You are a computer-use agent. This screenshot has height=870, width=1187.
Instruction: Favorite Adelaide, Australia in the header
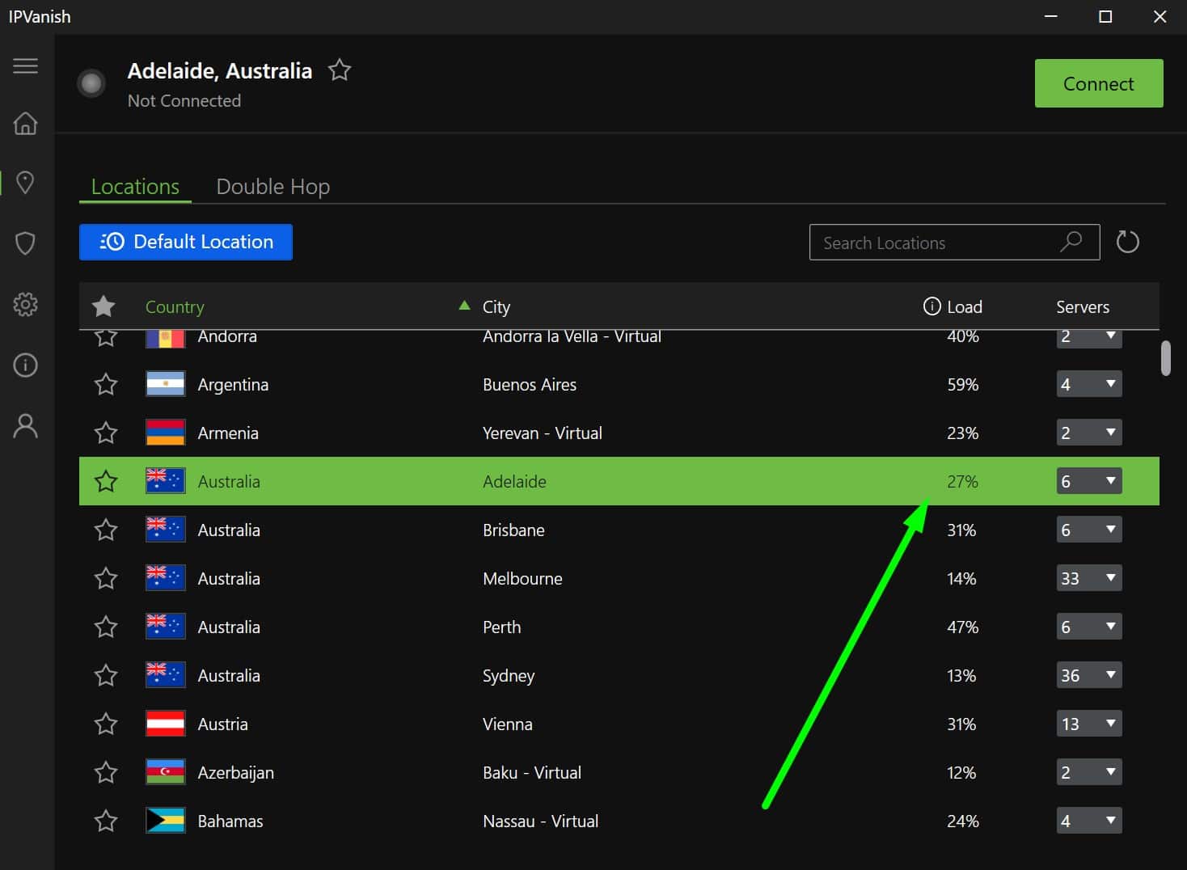click(340, 70)
